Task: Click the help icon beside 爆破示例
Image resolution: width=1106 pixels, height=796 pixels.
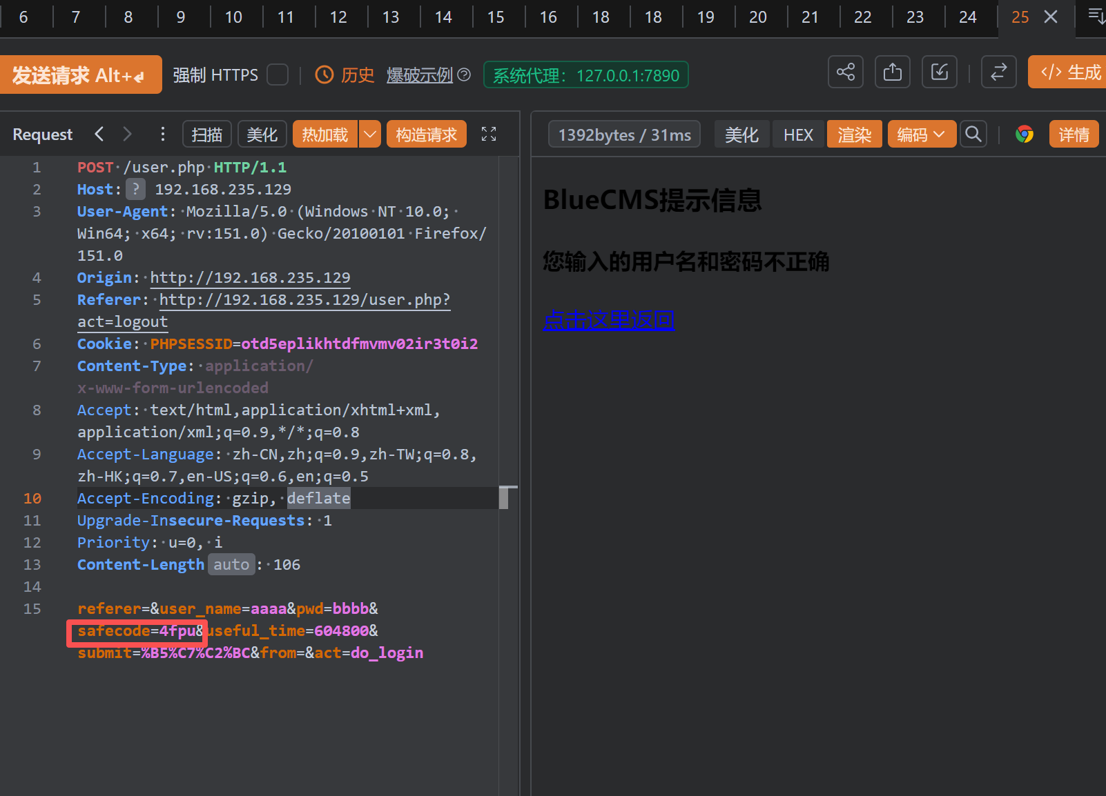Action: [464, 74]
